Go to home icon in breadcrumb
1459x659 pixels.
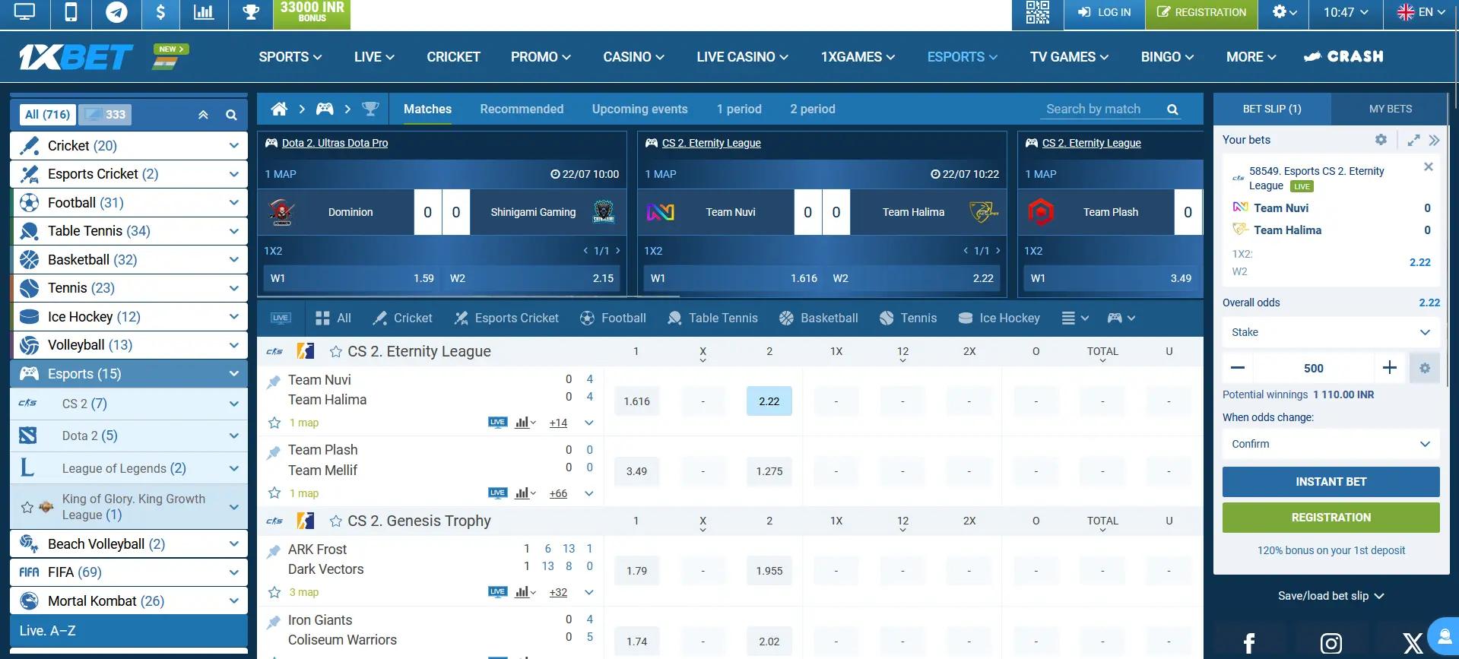click(279, 109)
